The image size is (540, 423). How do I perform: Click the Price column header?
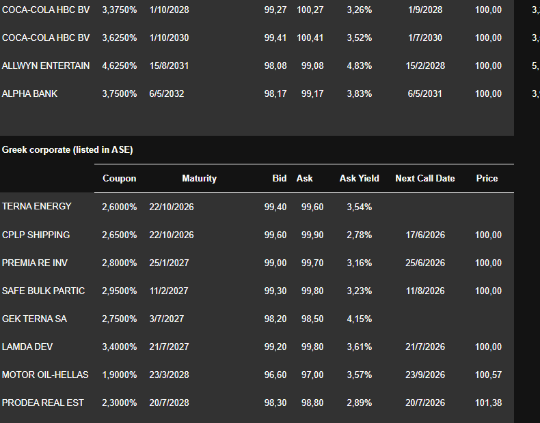coord(487,178)
